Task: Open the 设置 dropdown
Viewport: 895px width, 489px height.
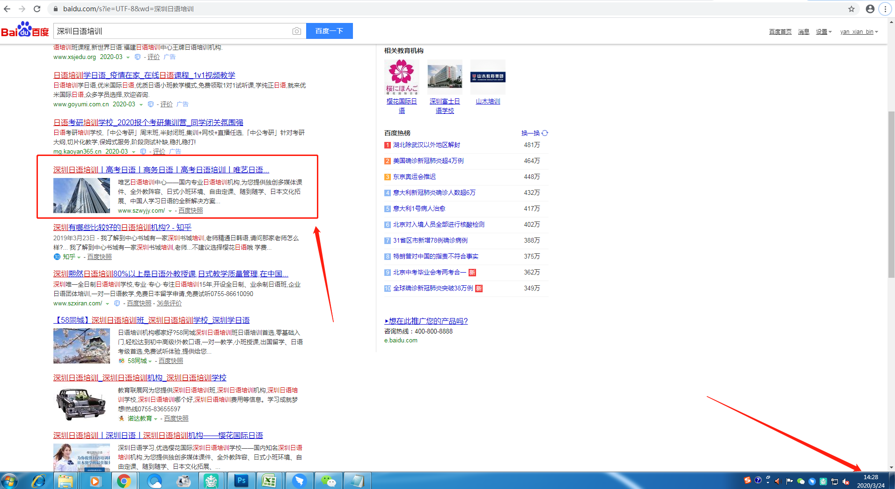Action: (823, 32)
